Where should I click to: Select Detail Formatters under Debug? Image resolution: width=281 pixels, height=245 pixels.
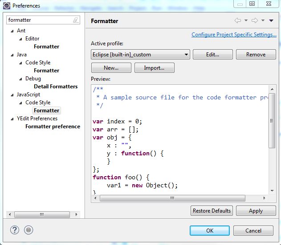(x=56, y=87)
